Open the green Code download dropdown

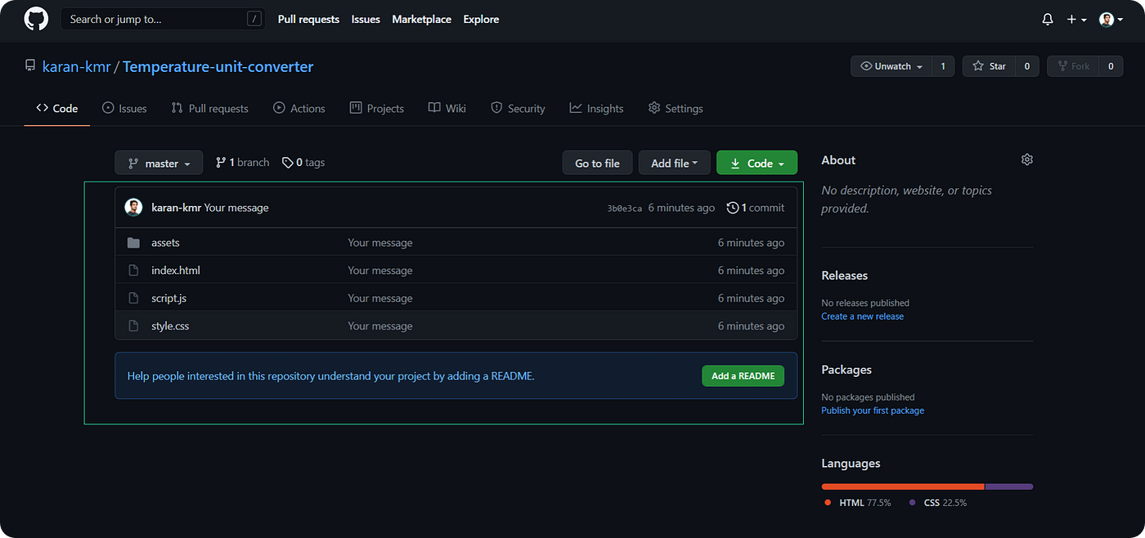pyautogui.click(x=757, y=163)
